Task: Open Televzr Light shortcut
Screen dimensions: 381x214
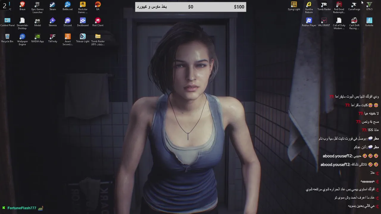Action: coord(83,38)
